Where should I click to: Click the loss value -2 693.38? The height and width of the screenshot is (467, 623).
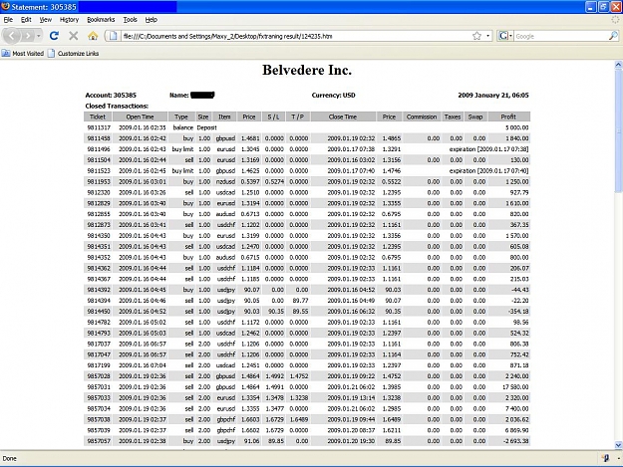(x=516, y=441)
